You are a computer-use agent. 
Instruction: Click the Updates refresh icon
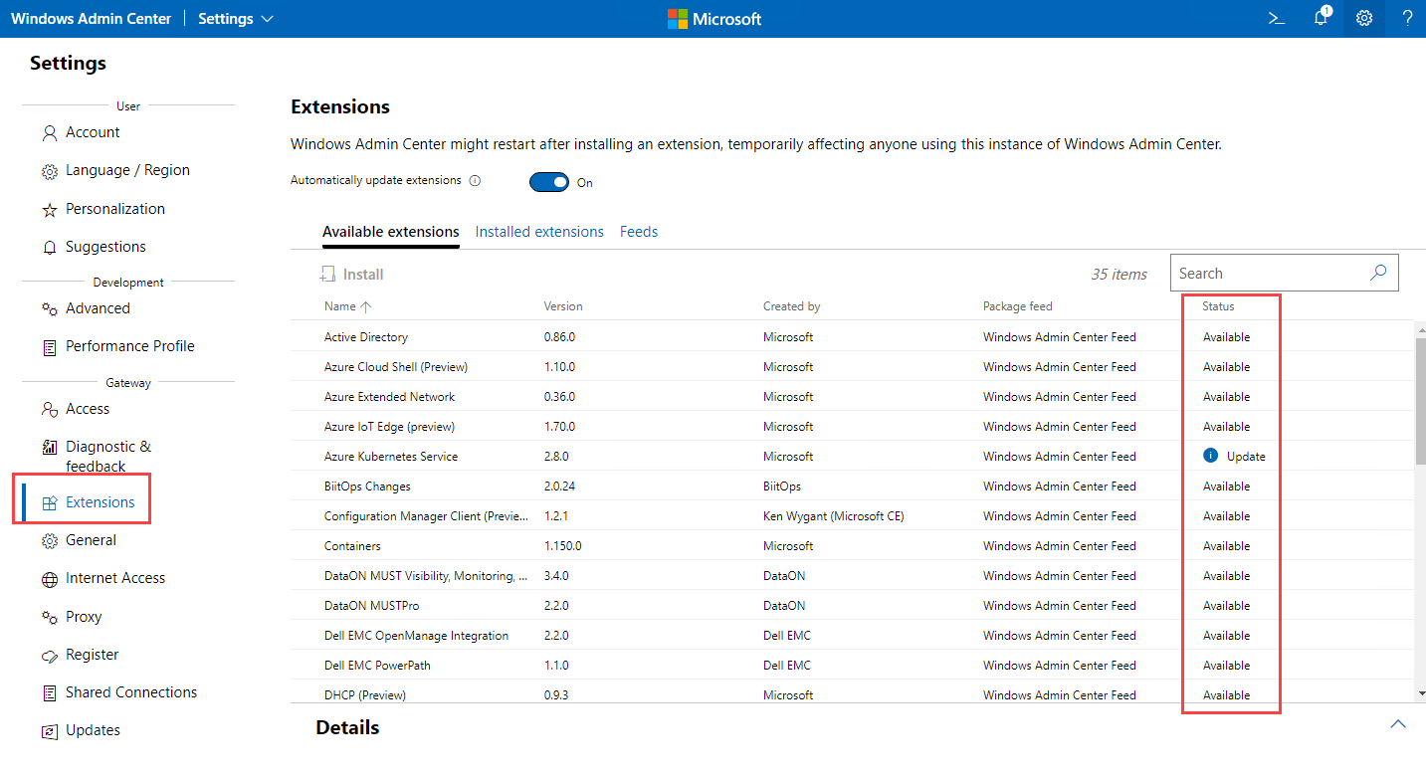pos(49,731)
